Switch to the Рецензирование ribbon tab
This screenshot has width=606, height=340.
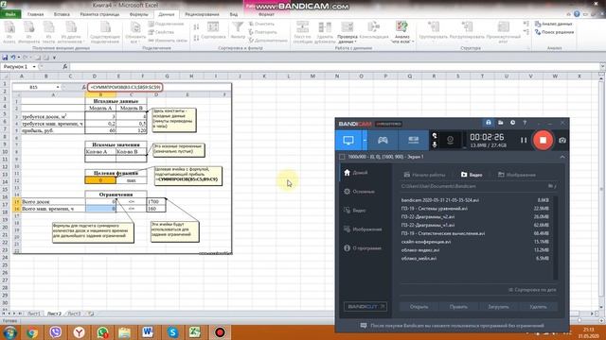pos(202,14)
